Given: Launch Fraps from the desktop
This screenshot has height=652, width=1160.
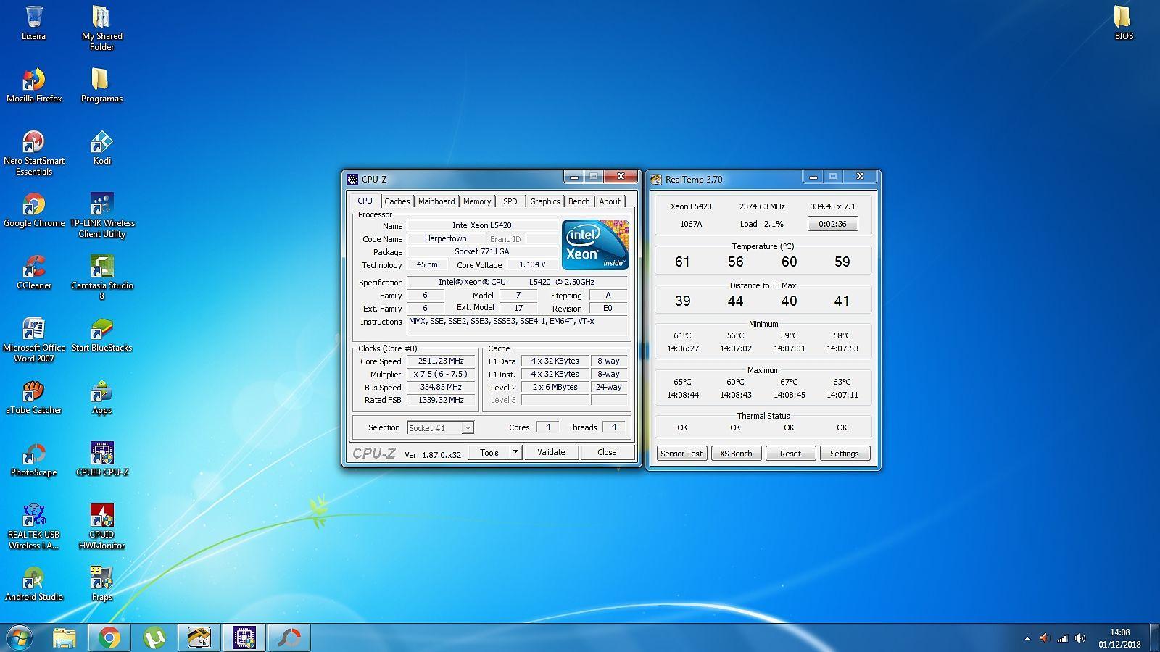Looking at the screenshot, I should click(101, 584).
